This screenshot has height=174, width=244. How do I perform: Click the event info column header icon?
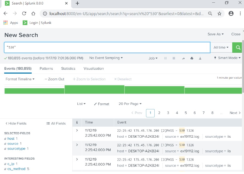coord(77,122)
